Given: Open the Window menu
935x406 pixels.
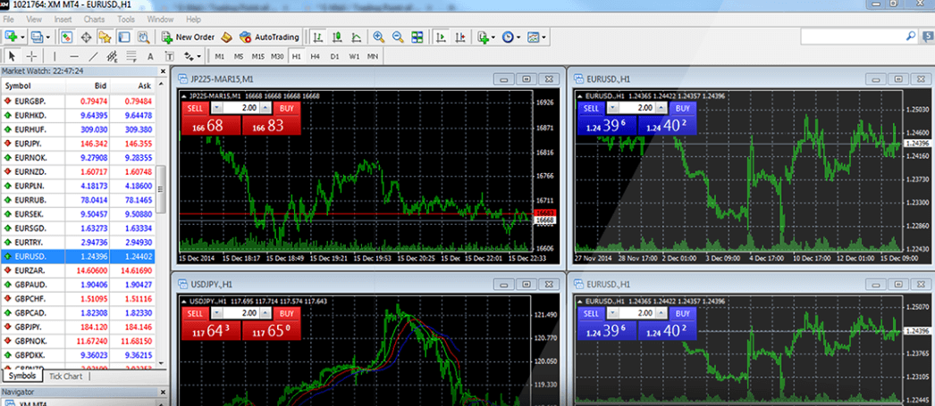Looking at the screenshot, I should pos(160,19).
